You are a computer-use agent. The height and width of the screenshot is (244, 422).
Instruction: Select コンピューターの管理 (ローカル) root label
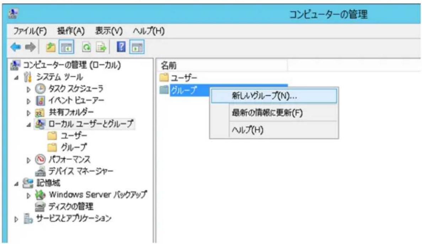tap(72, 65)
